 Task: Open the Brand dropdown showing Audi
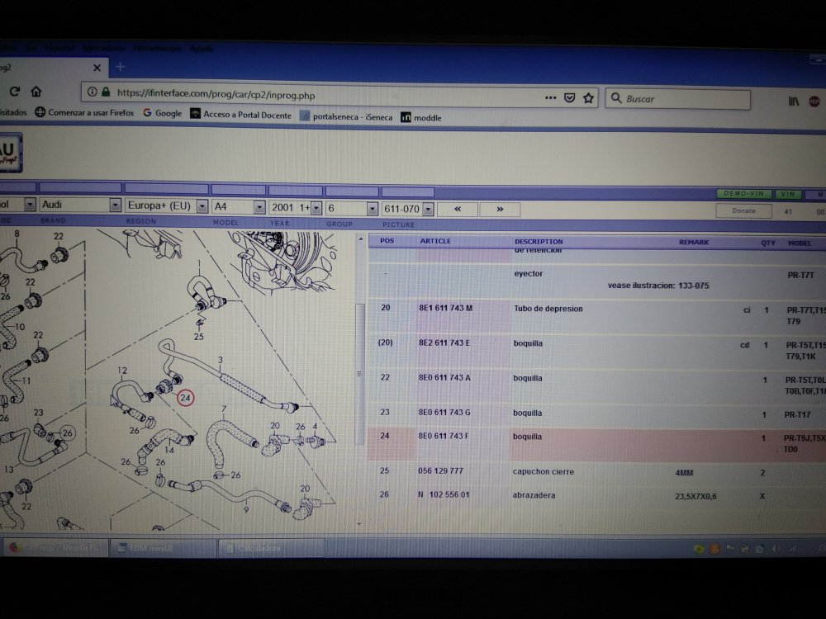[x=80, y=205]
